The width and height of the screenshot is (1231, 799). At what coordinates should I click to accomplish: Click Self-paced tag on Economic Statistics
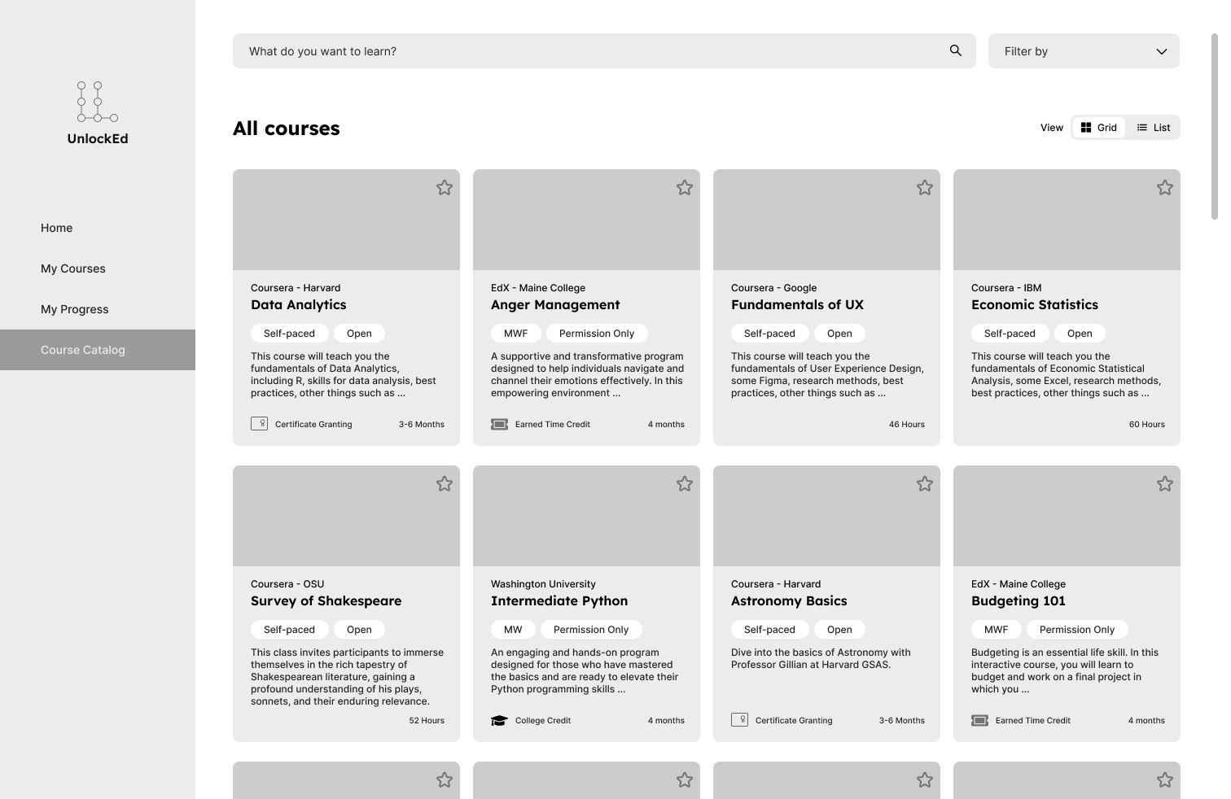coord(1010,334)
